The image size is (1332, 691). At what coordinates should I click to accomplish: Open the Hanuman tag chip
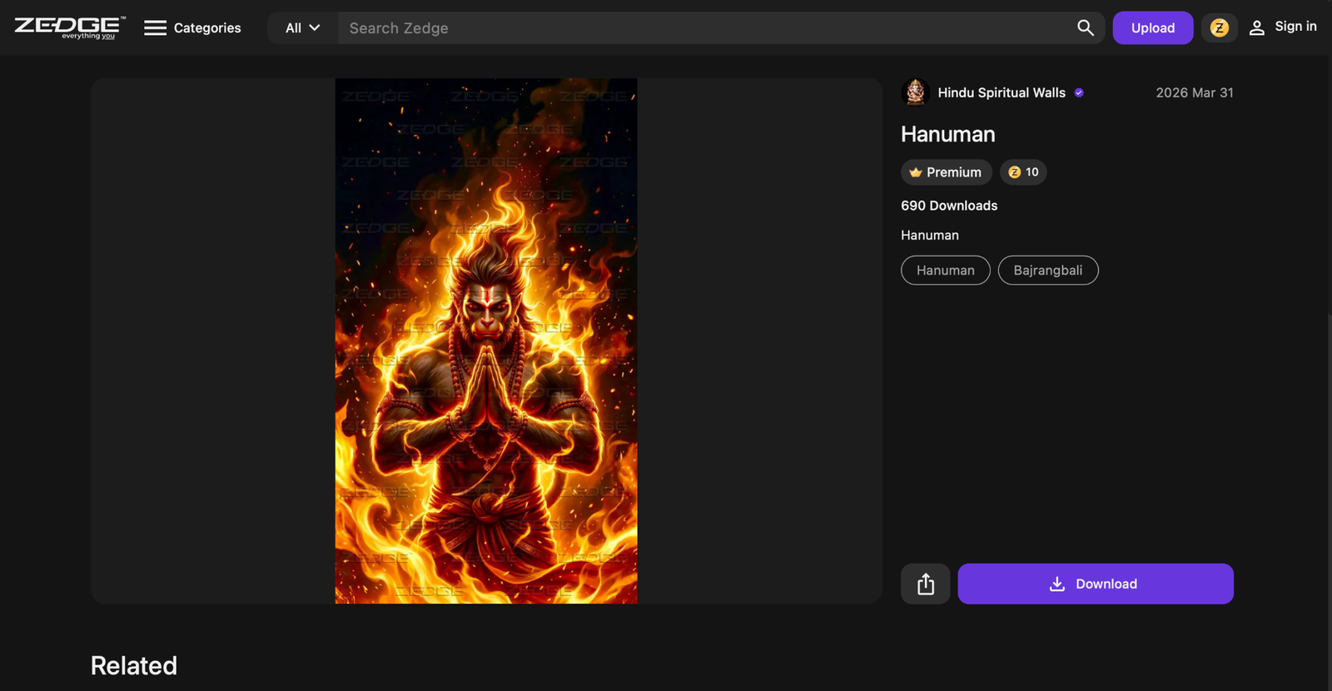(946, 271)
